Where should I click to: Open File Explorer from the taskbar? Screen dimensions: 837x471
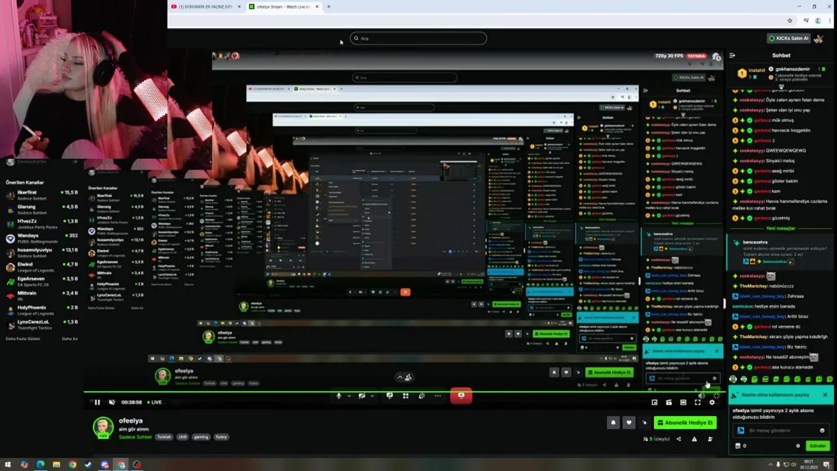click(56, 465)
